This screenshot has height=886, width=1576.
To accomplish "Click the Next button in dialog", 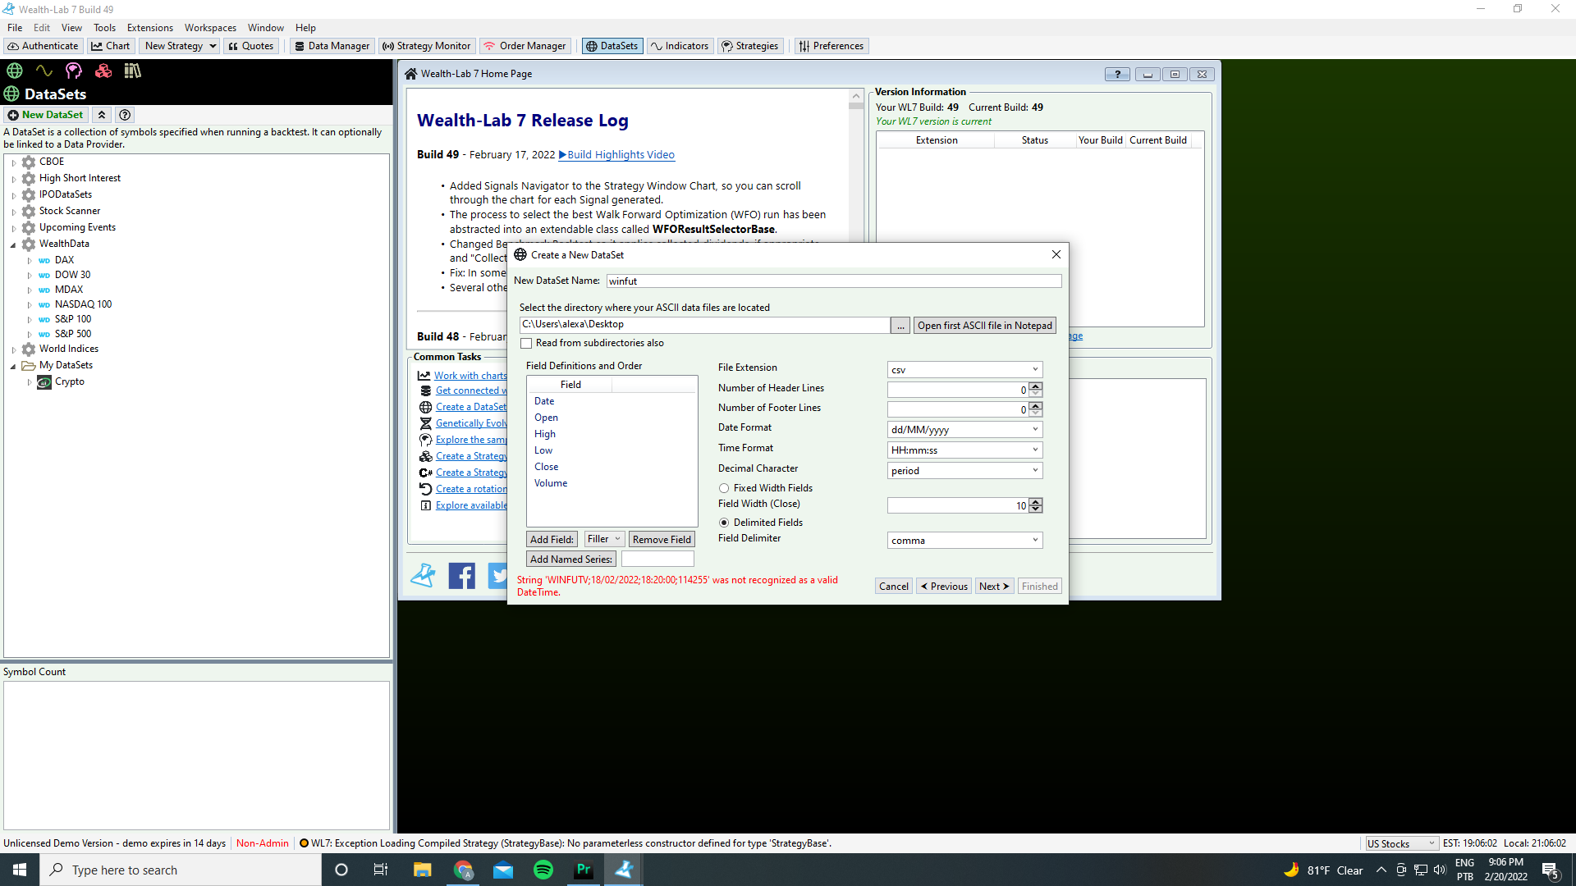I will click(994, 587).
